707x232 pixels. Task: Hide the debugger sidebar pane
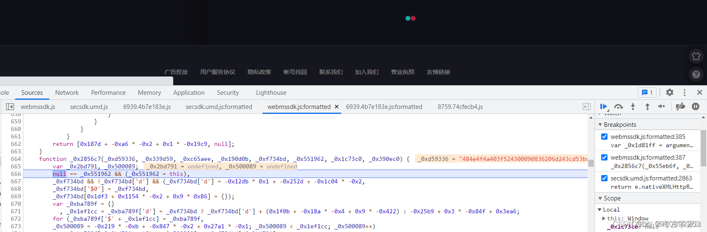click(x=587, y=107)
